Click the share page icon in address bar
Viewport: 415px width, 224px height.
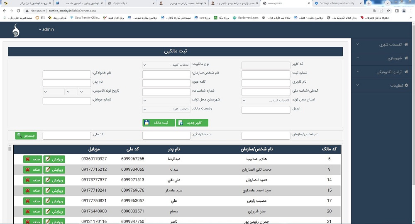381,11
